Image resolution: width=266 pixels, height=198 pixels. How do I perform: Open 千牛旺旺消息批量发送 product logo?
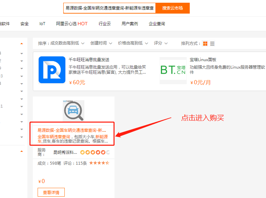coord(52,70)
